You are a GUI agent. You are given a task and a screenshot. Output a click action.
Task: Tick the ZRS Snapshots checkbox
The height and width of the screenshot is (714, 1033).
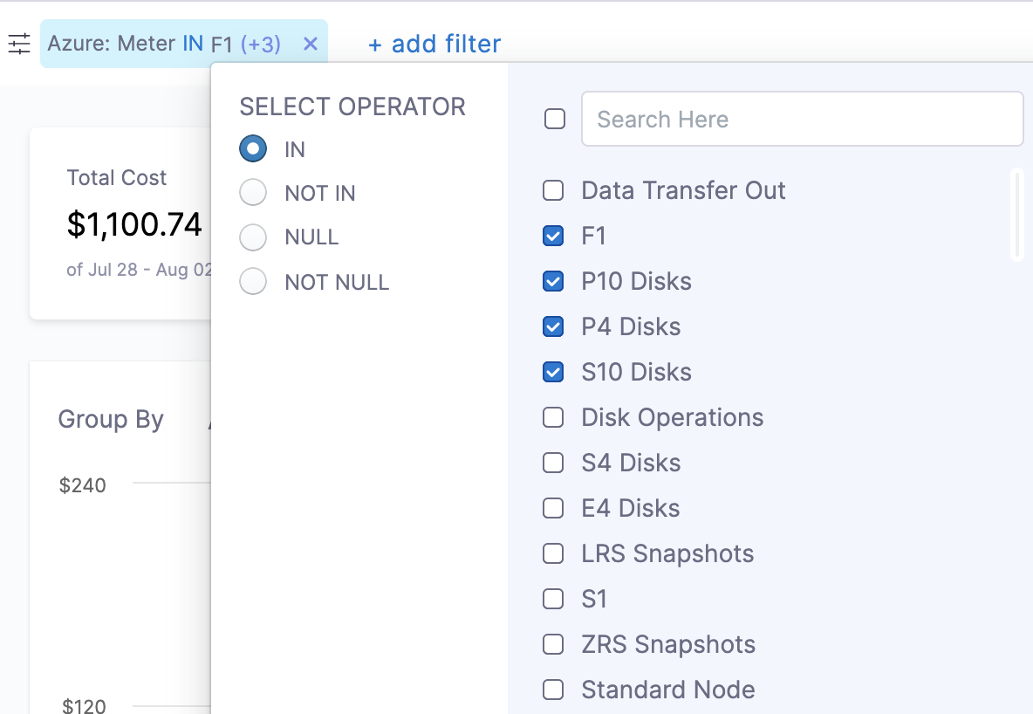[x=553, y=644]
